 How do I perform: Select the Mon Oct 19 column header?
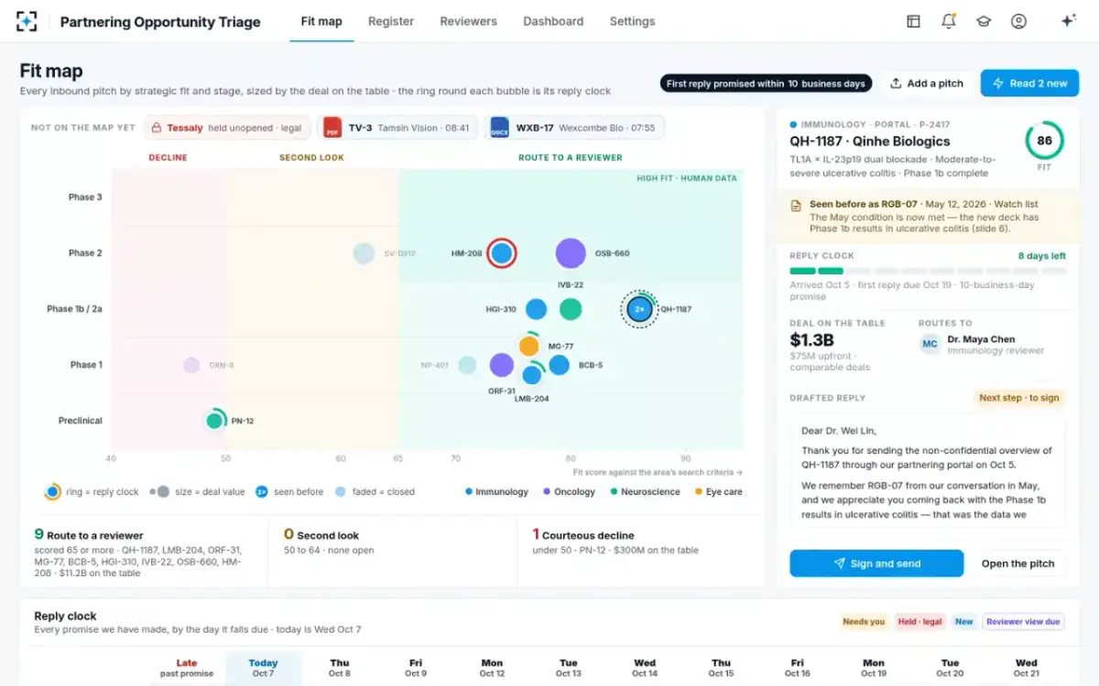pyautogui.click(x=874, y=668)
